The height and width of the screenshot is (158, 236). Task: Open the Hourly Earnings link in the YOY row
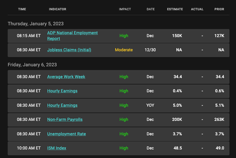coord(62,105)
